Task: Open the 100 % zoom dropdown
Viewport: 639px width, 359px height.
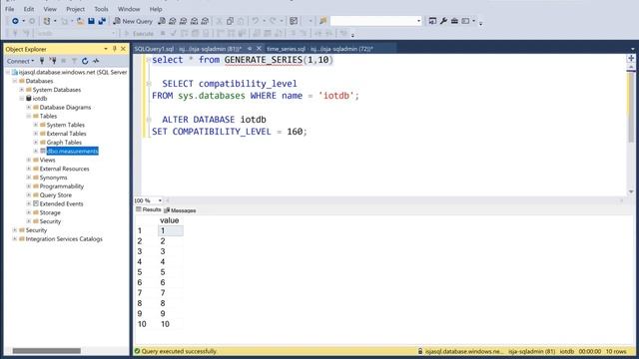Action: pyautogui.click(x=160, y=200)
